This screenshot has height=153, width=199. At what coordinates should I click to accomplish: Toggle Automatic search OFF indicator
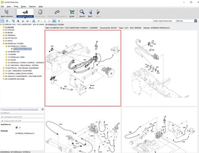(x=13, y=117)
